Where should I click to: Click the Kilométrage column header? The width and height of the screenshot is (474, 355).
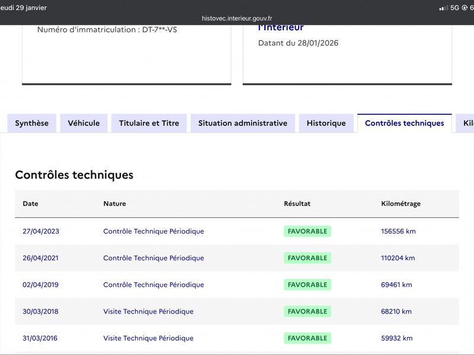point(401,204)
